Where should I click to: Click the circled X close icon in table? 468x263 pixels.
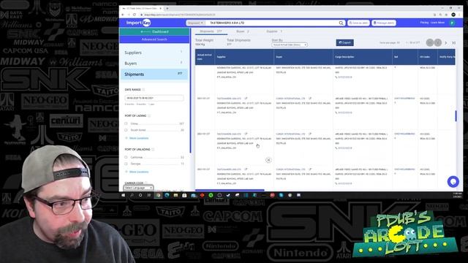click(x=268, y=160)
